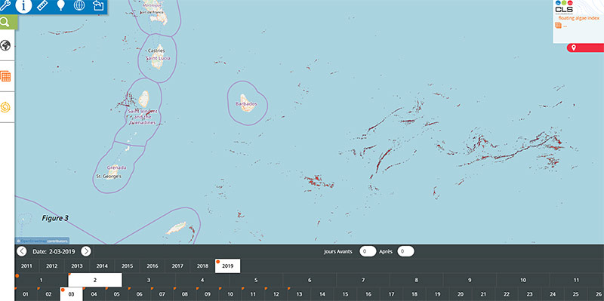This screenshot has width=604, height=301.
Task: Select the info tool icon
Action: [23, 6]
